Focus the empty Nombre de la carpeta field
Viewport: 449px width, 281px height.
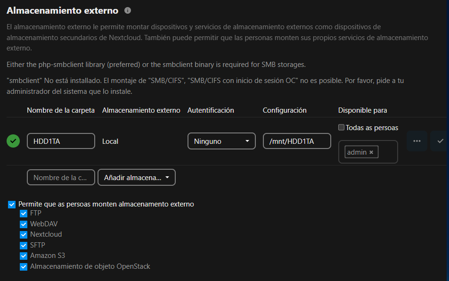[61, 177]
